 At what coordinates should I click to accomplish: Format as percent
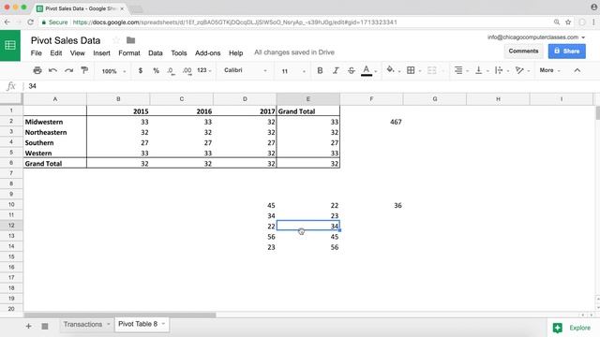[156, 71]
